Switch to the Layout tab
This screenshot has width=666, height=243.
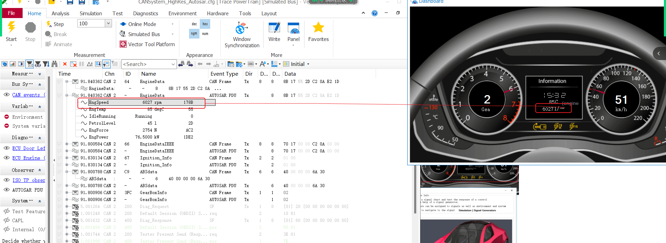point(269,14)
